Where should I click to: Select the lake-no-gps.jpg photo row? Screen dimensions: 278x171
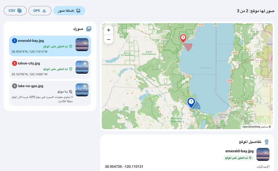50,93
